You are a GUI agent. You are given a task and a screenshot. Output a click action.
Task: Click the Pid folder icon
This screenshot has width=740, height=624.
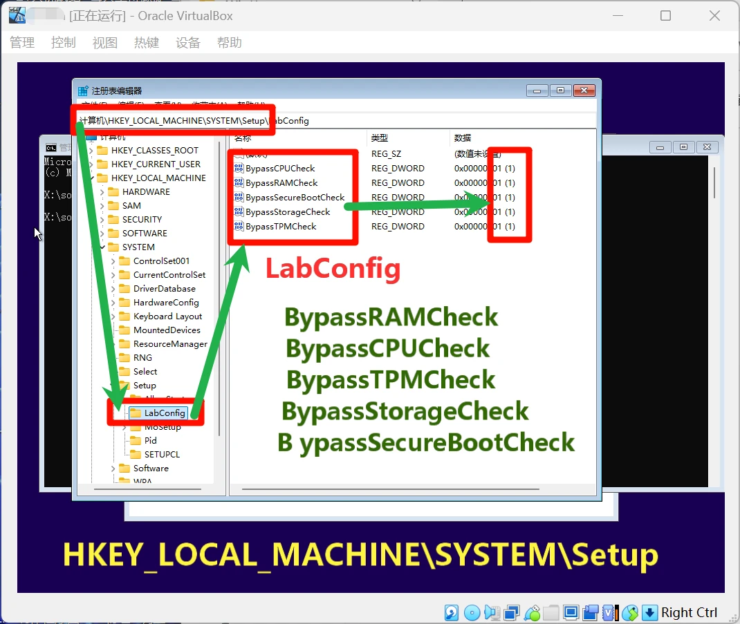136,440
